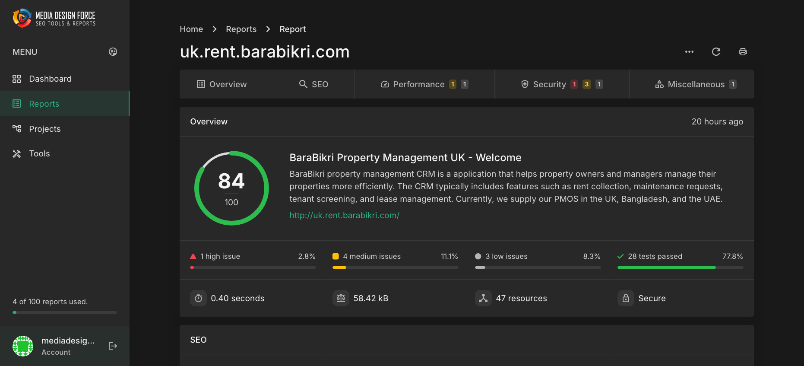Click the logout icon next to account

[x=113, y=346]
